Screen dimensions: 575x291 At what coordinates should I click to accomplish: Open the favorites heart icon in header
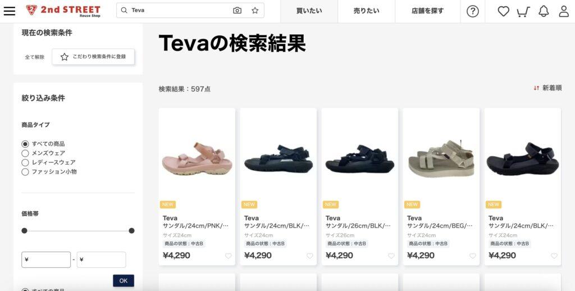coord(503,11)
